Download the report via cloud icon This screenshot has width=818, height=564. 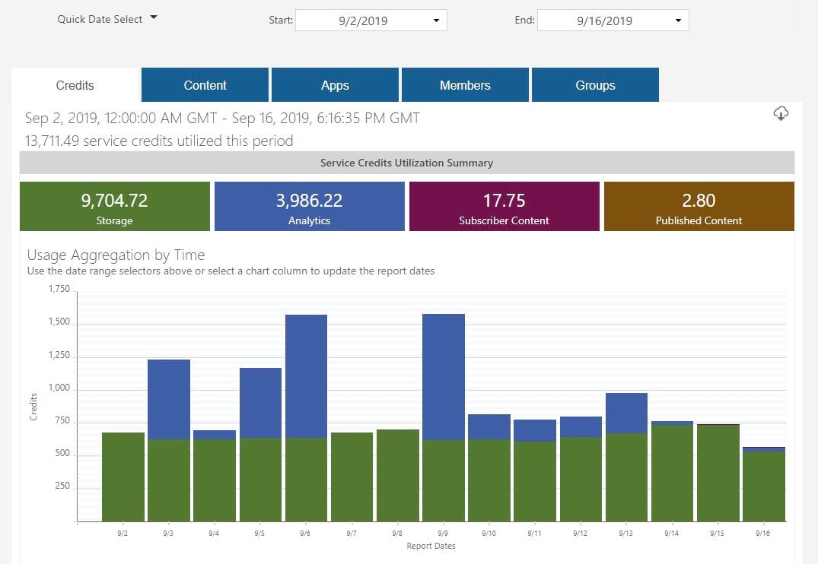coord(781,113)
